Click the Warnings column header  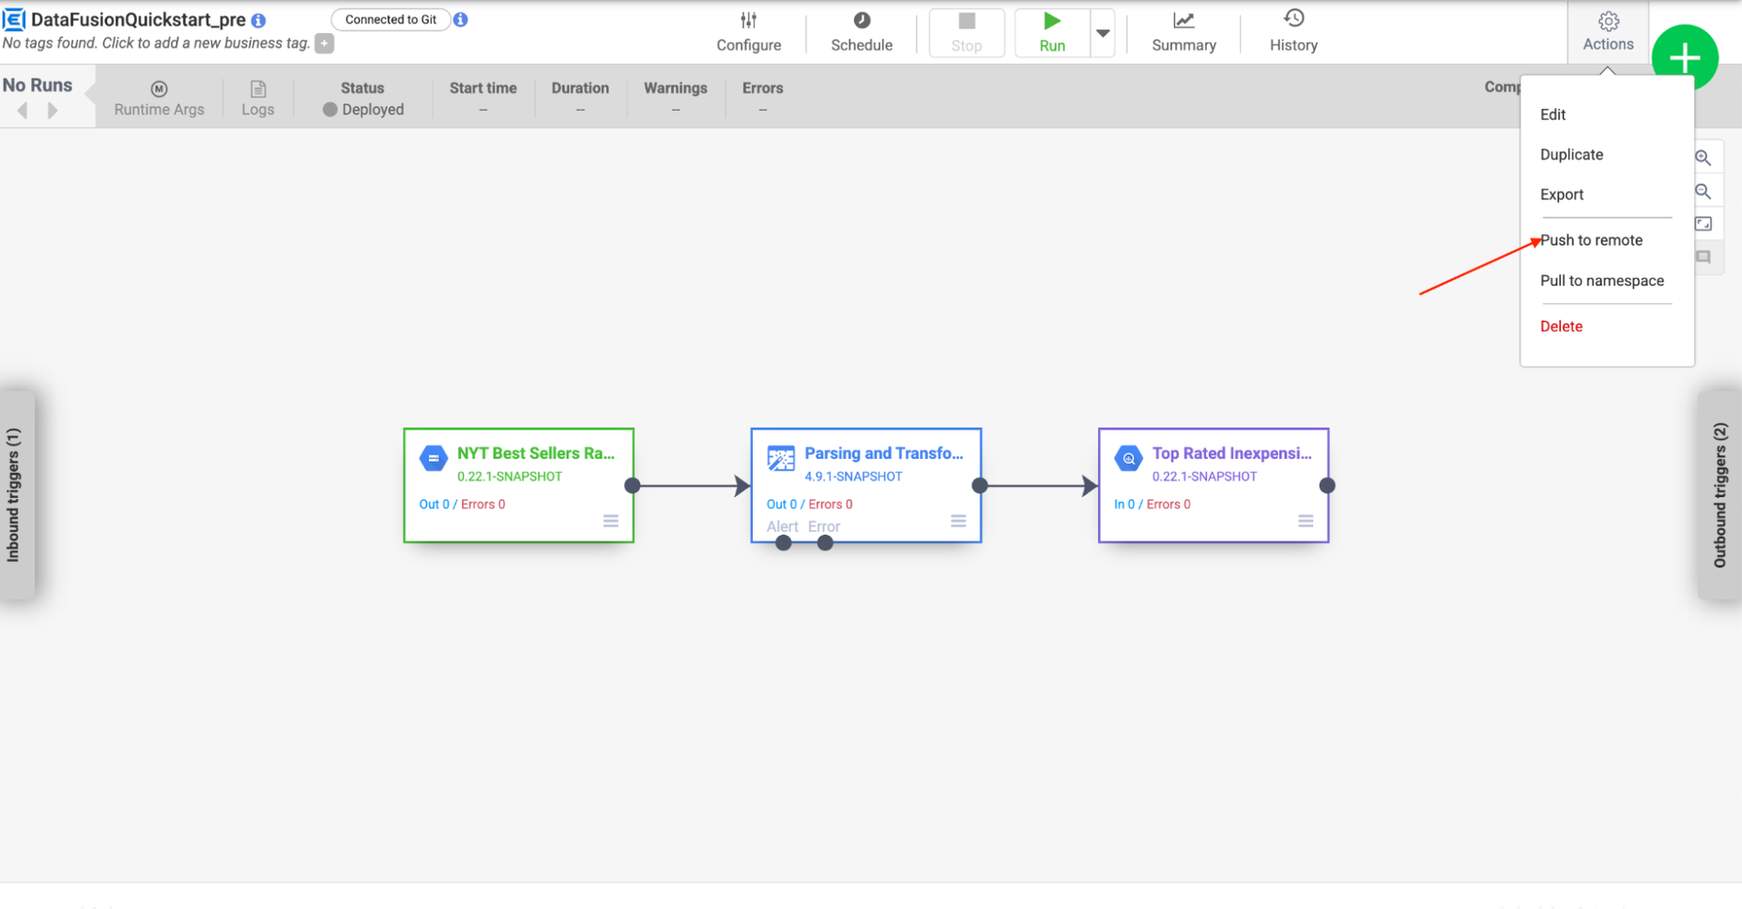(675, 88)
